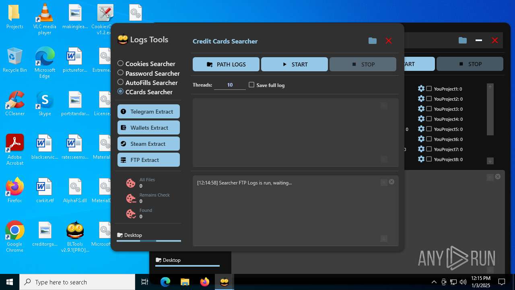Open Adobe Acrobat desktop icon
This screenshot has height=290, width=515.
click(15, 149)
